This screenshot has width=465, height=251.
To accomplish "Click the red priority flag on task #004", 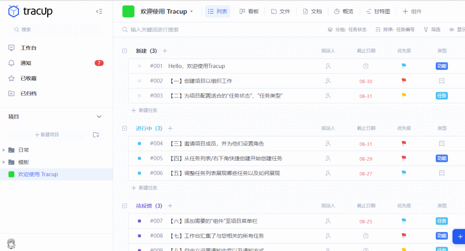I will [403, 143].
